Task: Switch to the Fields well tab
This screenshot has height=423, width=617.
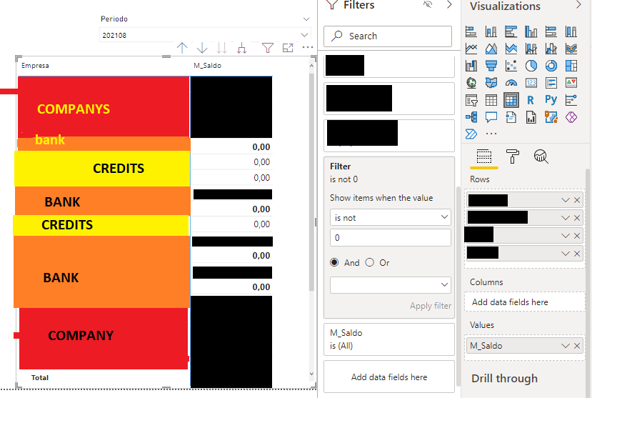Action: point(484,156)
